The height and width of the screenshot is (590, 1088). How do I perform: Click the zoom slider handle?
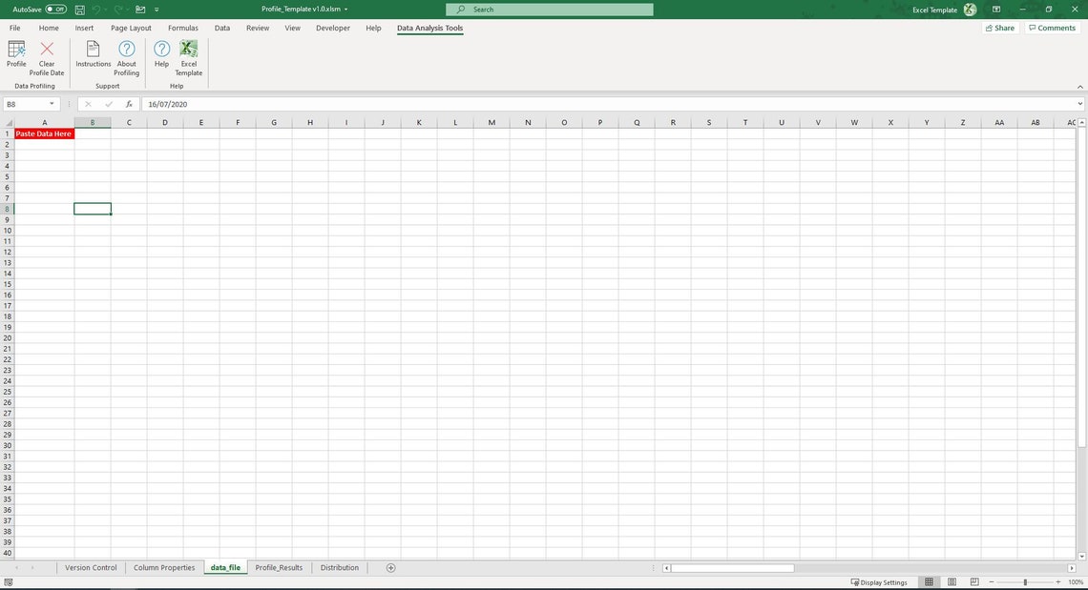point(1025,582)
